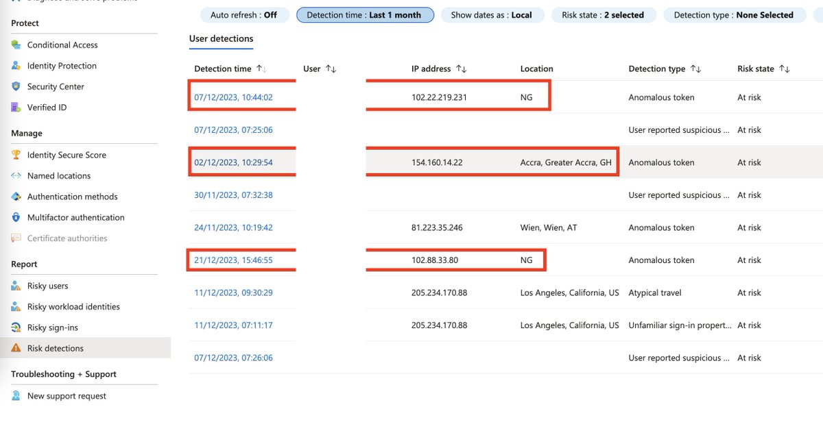Open detection 11/12/2023, 07:11:17
This screenshot has height=433, width=823.
click(233, 325)
